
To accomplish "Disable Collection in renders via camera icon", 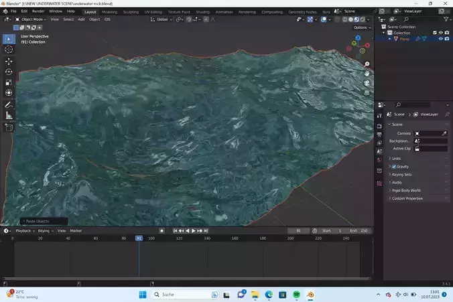I will [447, 33].
